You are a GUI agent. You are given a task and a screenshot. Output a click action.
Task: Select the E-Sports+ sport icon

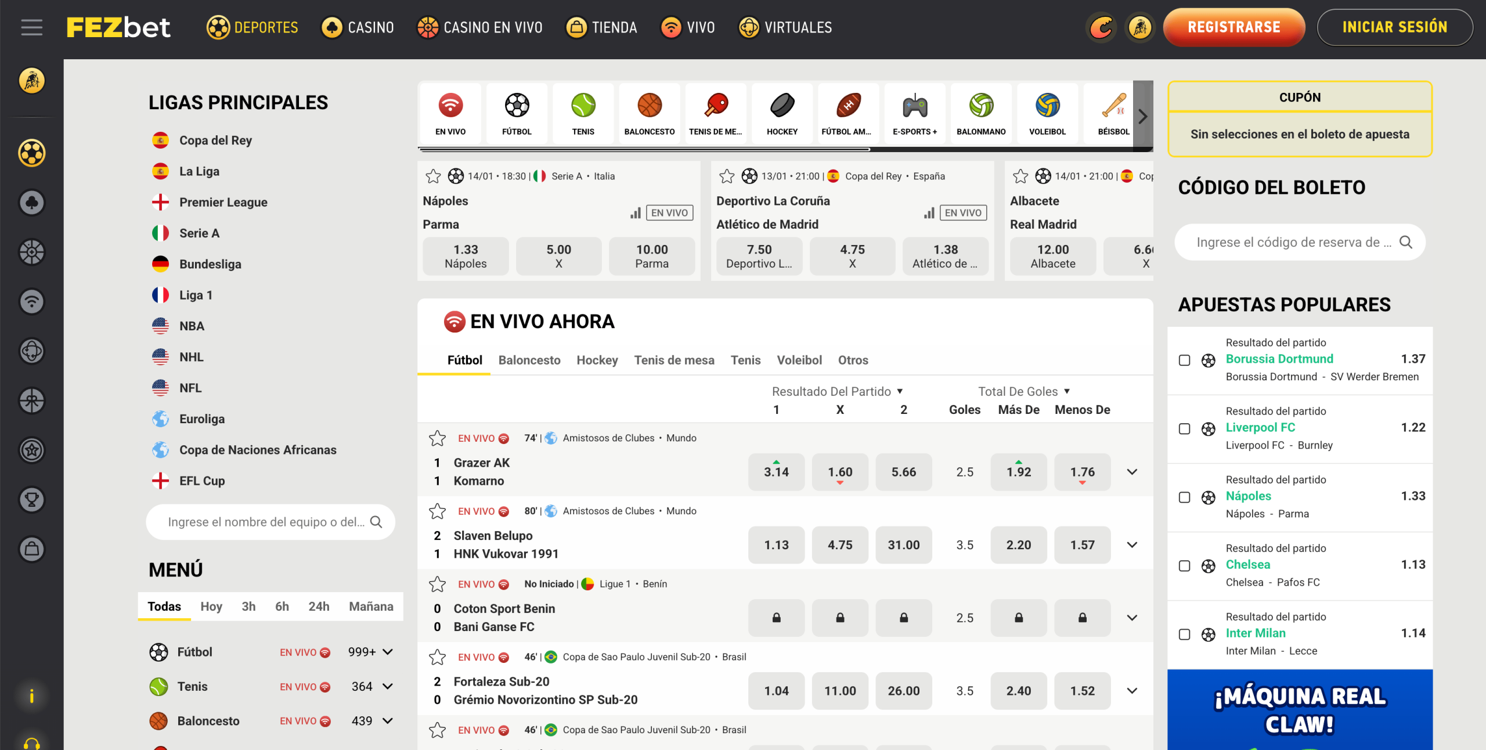click(x=914, y=113)
